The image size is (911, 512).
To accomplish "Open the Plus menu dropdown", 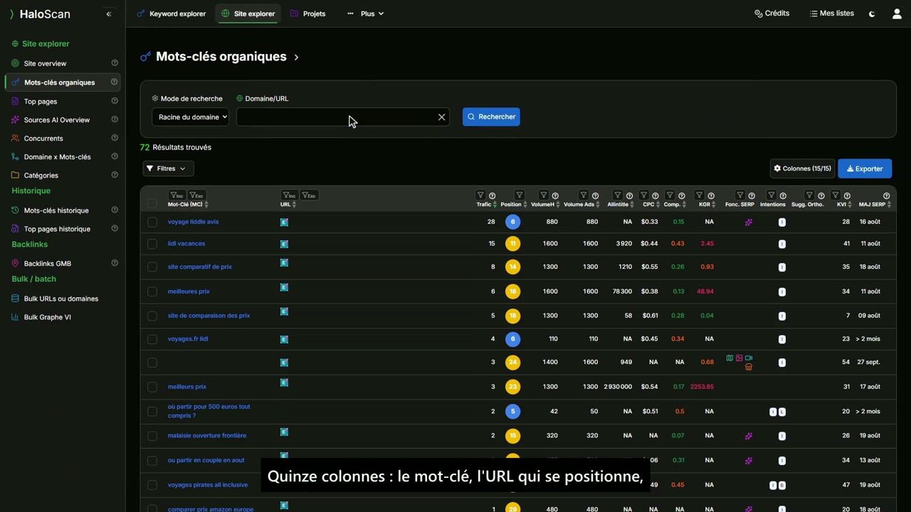I will coord(365,14).
